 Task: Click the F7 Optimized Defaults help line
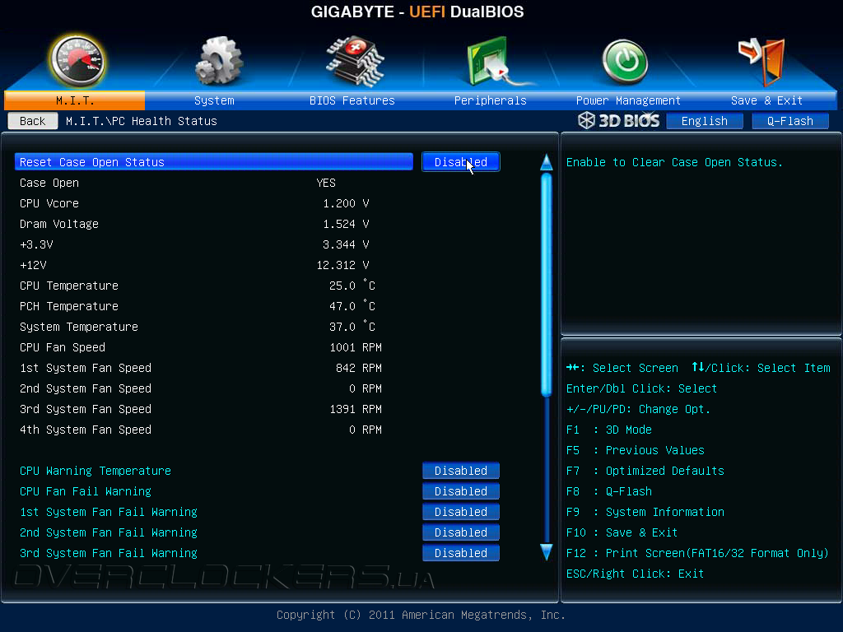(645, 471)
